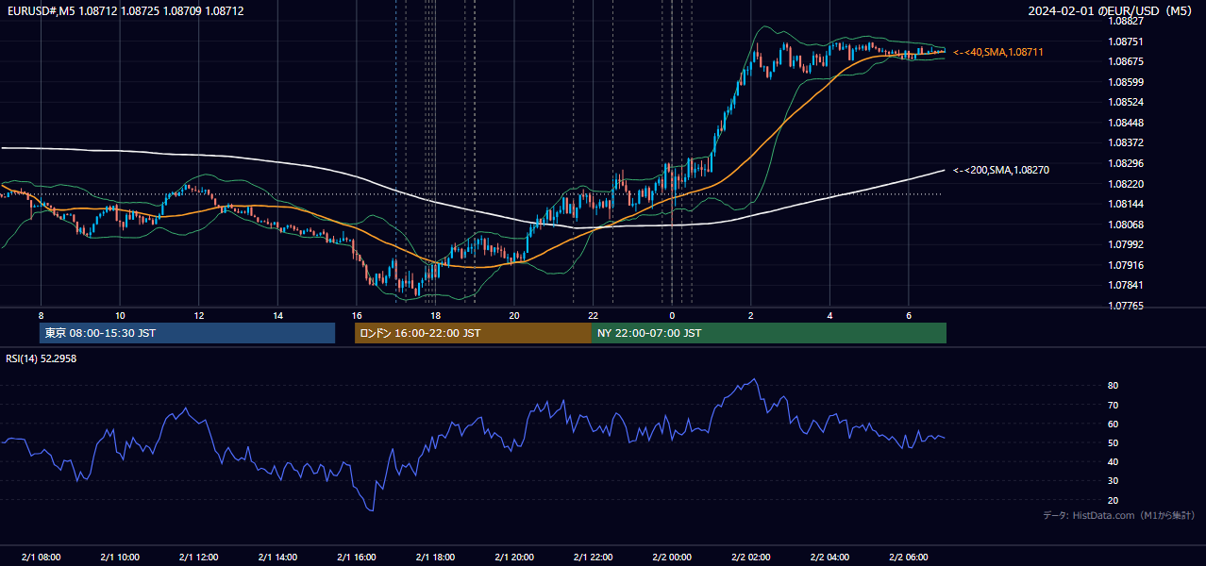
Task: Click the 2/2 00:00 bottom time label
Action: 672,557
